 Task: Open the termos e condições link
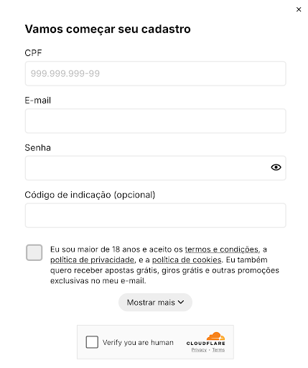coord(222,249)
